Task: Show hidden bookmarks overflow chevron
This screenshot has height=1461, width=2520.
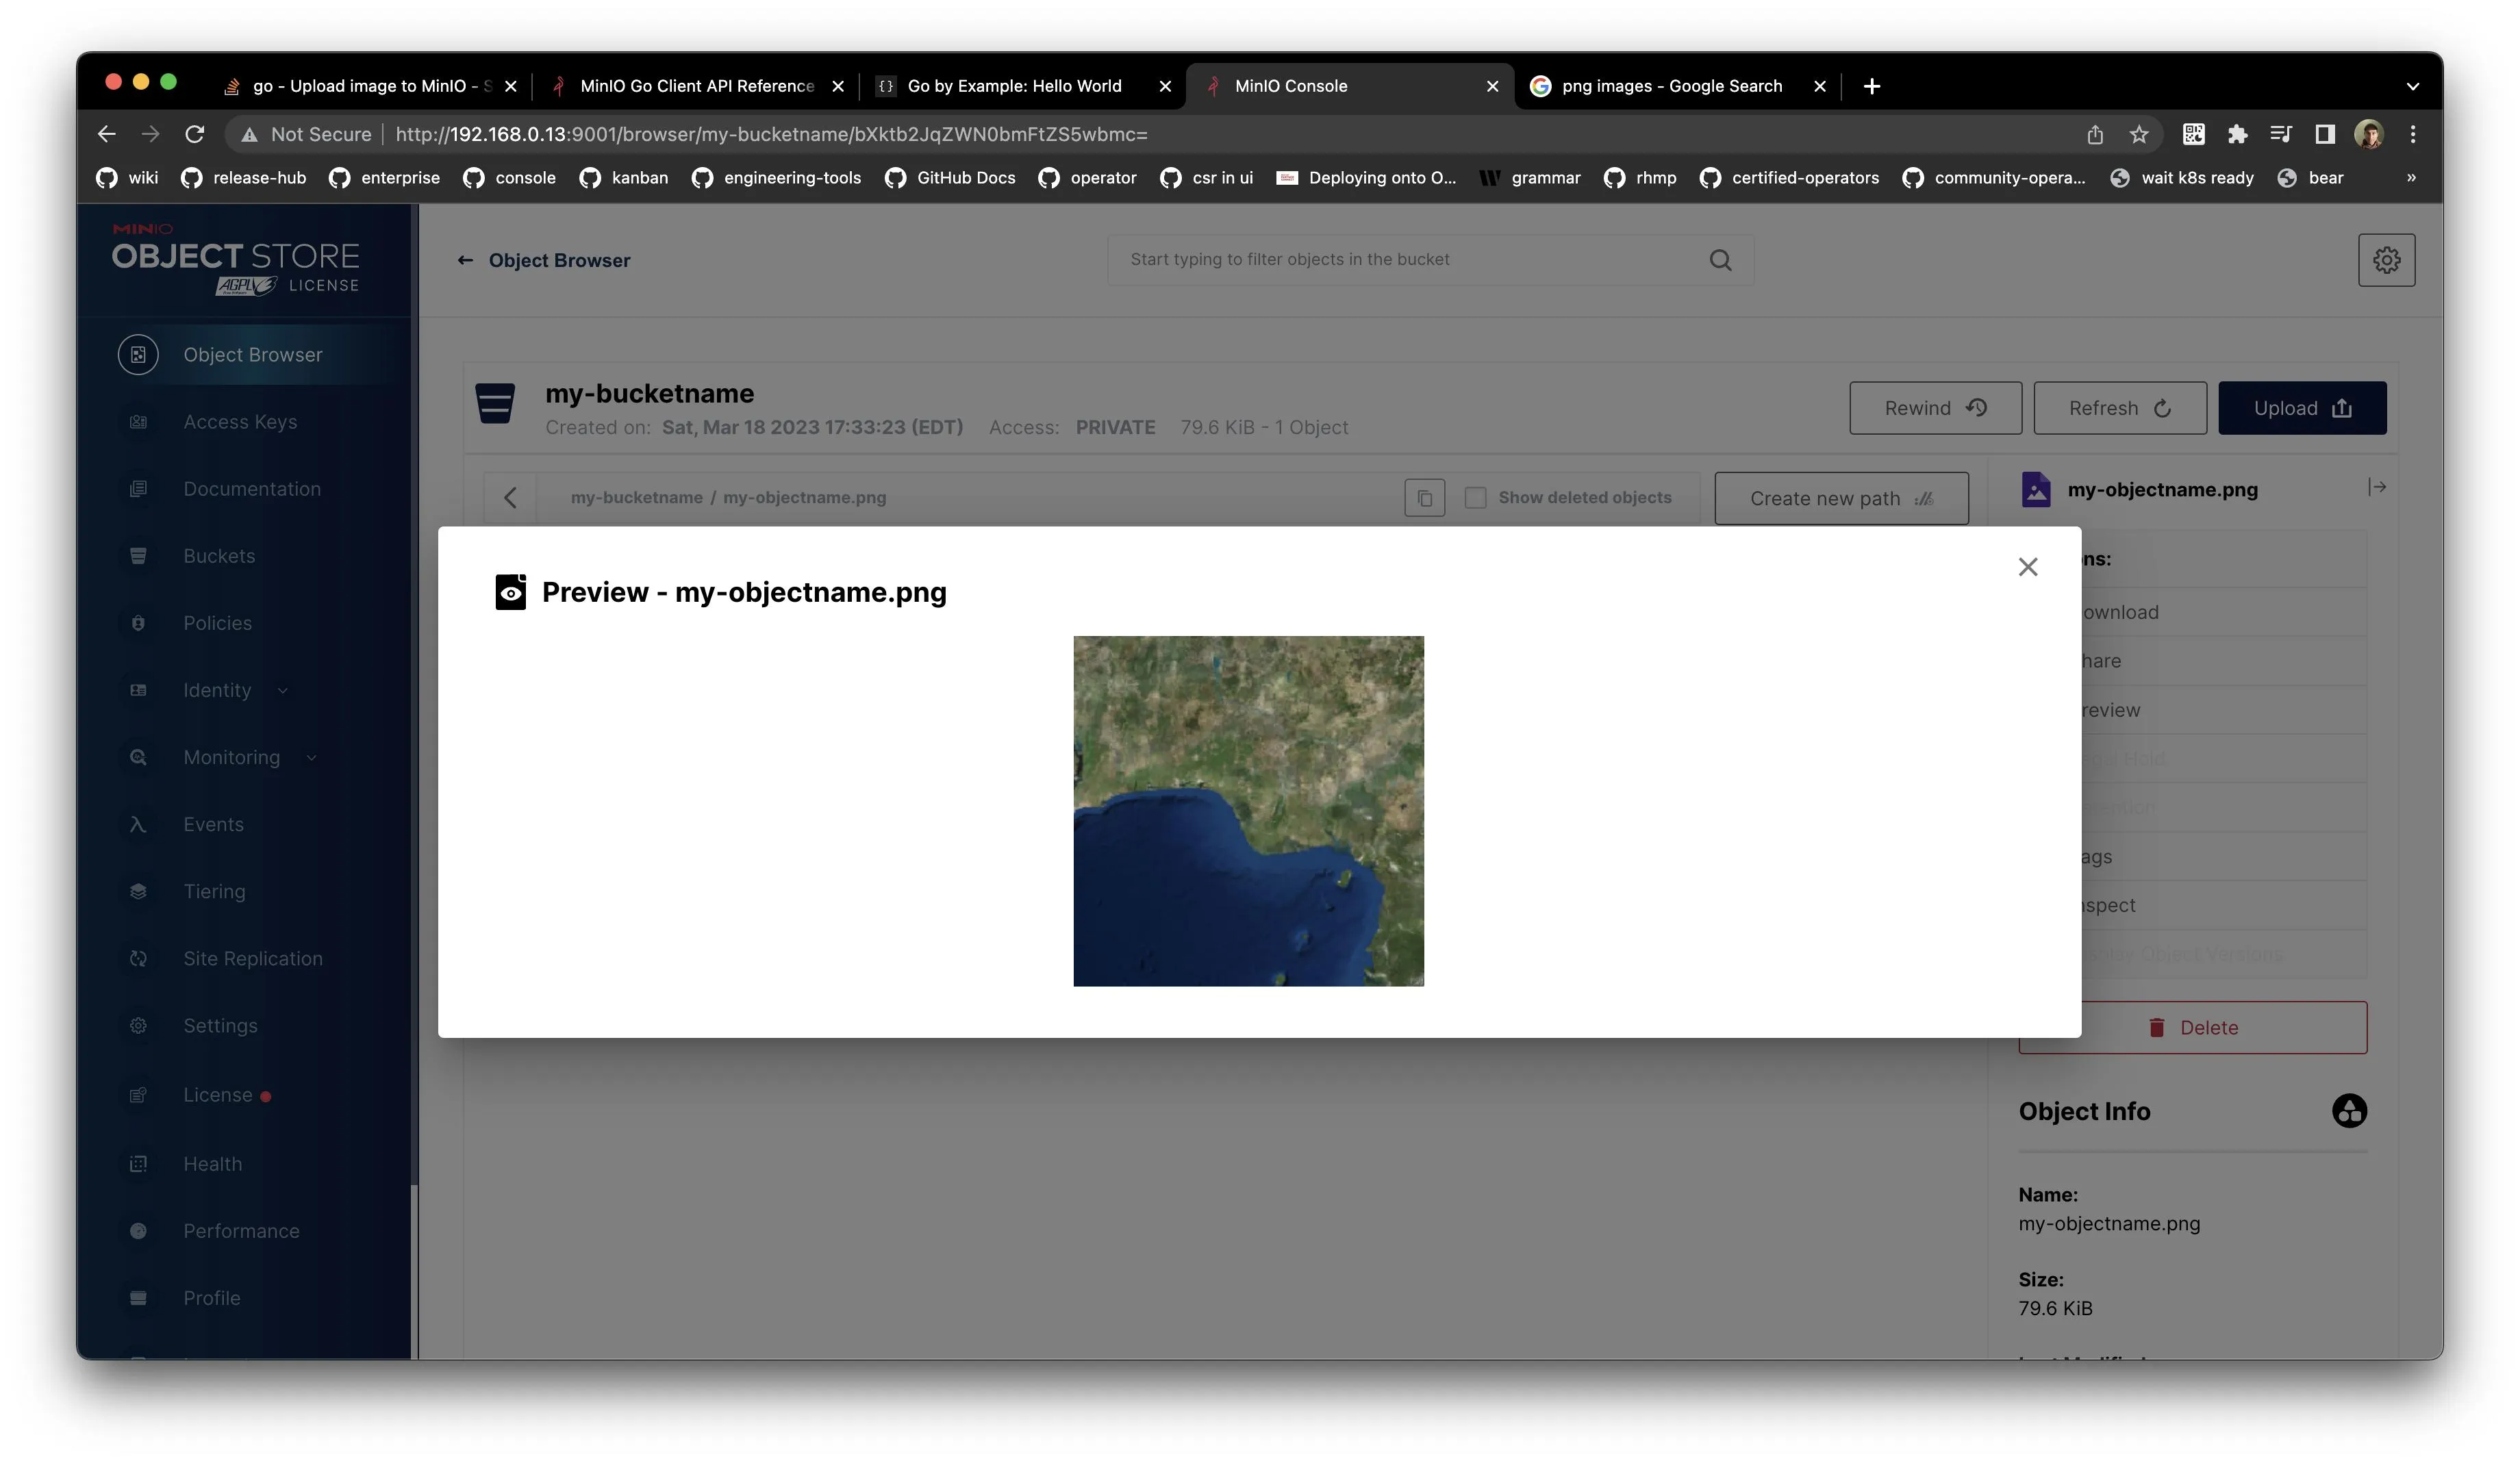Action: coord(2411,178)
